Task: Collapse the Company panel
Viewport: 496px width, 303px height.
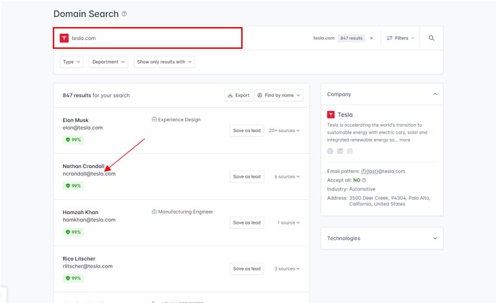Action: pyautogui.click(x=435, y=94)
